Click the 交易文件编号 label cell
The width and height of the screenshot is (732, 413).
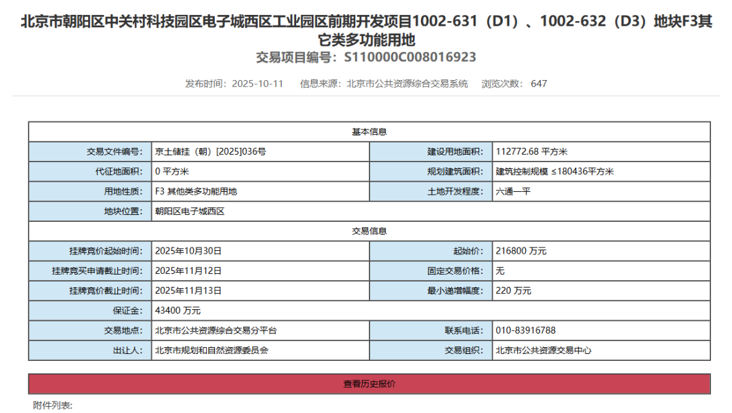point(90,151)
